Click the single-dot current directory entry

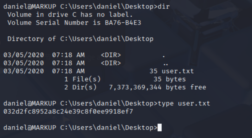pos(164,56)
